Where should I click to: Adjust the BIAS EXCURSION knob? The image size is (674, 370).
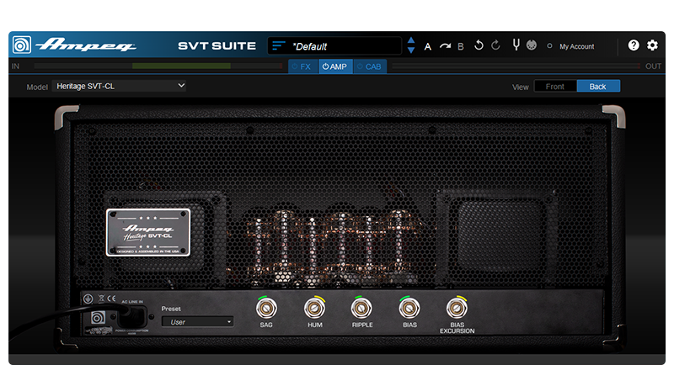[457, 308]
